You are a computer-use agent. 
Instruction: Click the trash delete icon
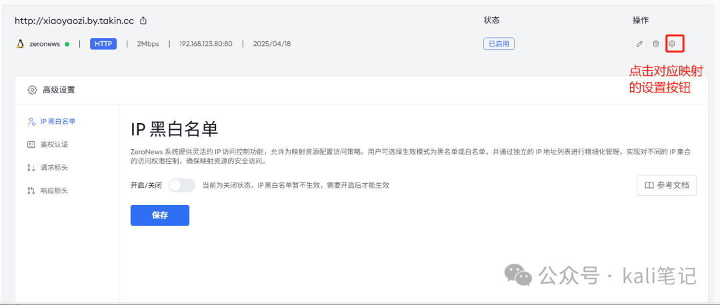(656, 44)
